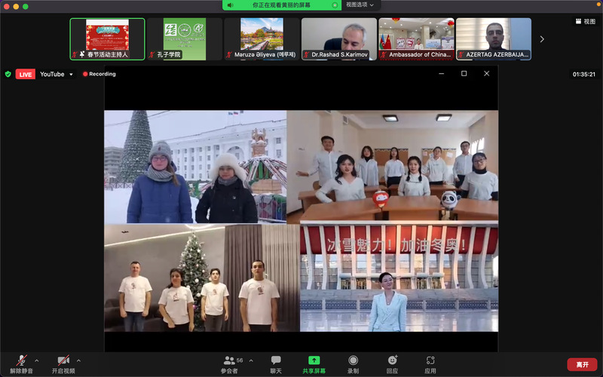Open the reactions smiley icon
Screen dimensions: 603x377
coord(392,360)
